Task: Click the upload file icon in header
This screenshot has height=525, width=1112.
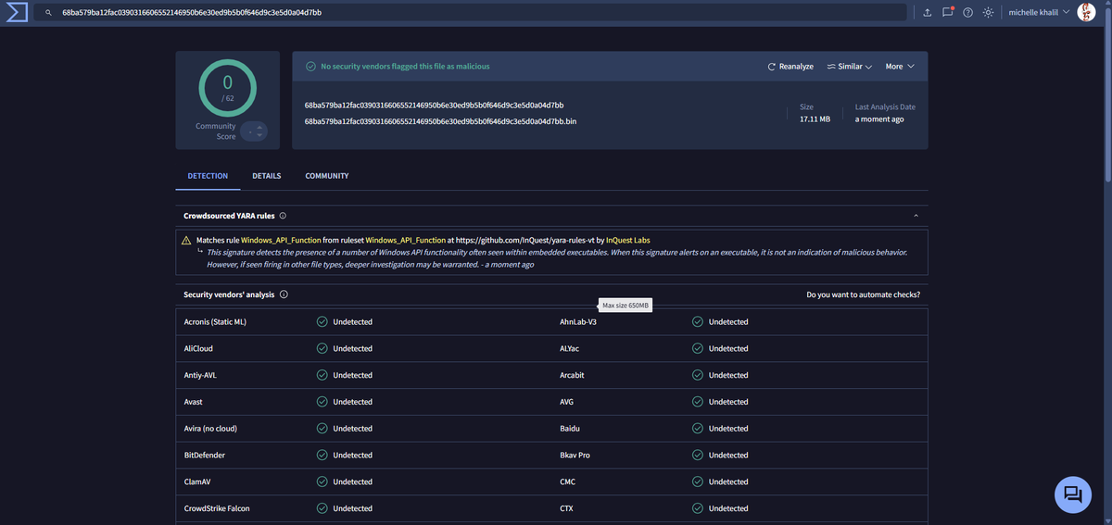Action: 928,13
